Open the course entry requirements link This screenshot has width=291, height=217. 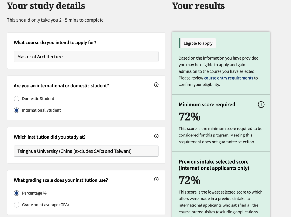228,78
